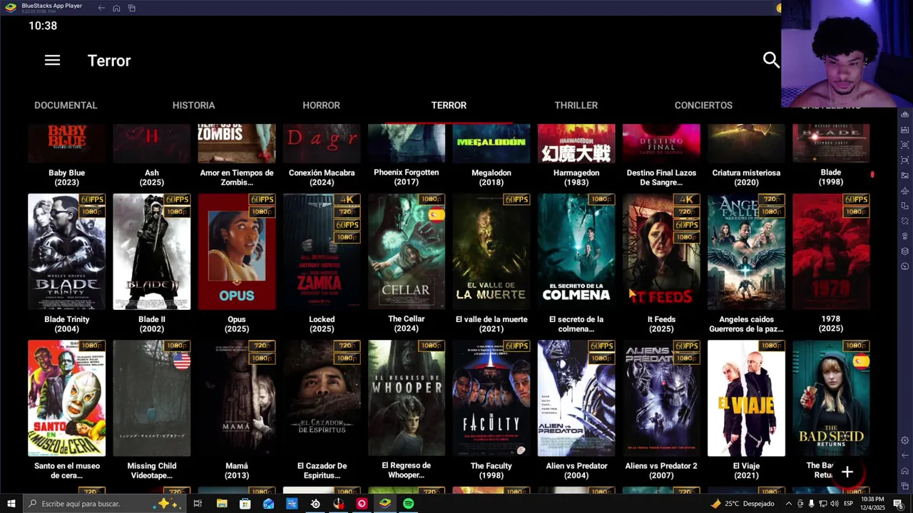
Task: Open Alien vs Predator (2004) poster
Action: point(576,398)
